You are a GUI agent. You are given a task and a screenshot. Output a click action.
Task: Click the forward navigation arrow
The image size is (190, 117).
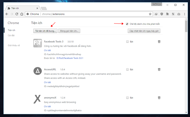click(x=12, y=14)
